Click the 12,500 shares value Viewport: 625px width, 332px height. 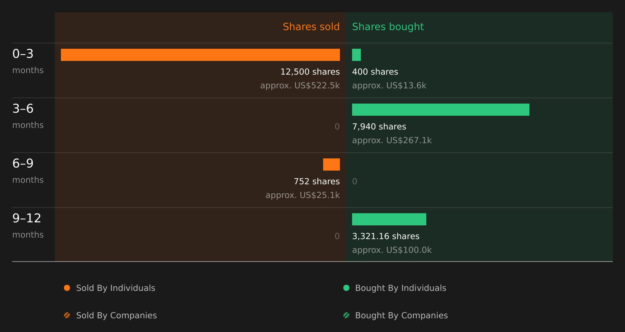click(x=310, y=72)
